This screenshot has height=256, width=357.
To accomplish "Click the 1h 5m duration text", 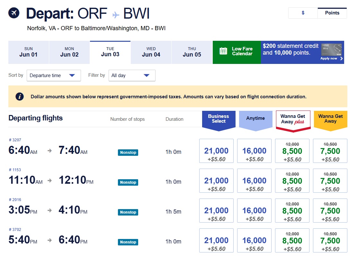I will [173, 212].
